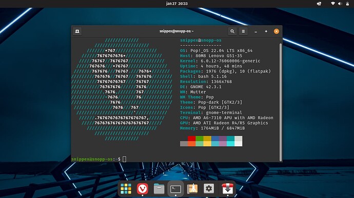Click the Memory line 1764MiB / 6847MiB
Viewport: 354px width, 198px height.
[x=212, y=128]
